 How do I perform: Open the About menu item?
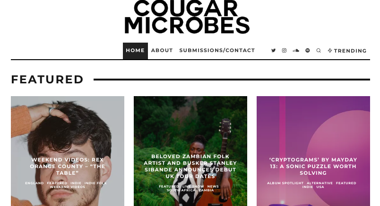point(162,51)
